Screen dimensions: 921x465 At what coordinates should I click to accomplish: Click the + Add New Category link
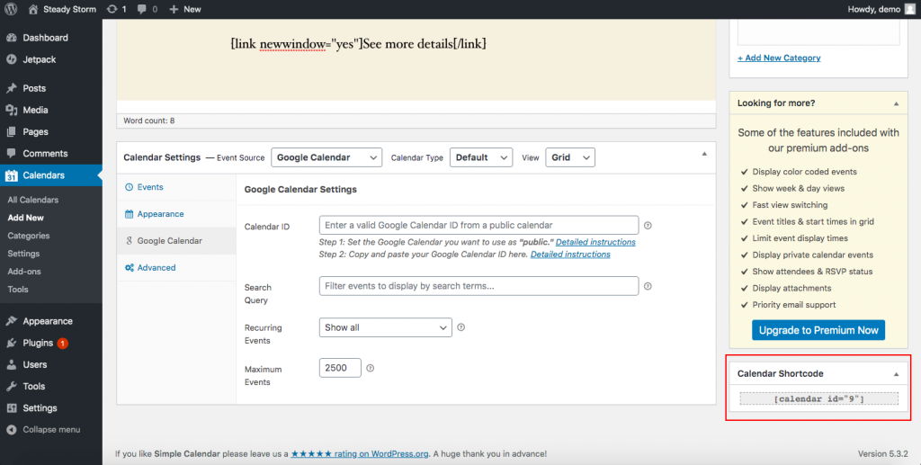tap(779, 58)
